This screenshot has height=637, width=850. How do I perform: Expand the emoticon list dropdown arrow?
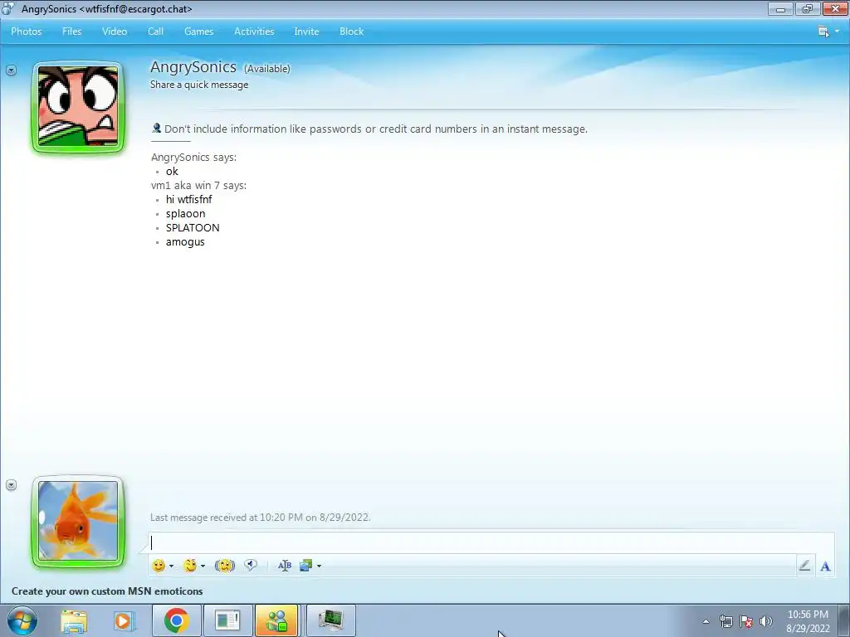tap(171, 566)
